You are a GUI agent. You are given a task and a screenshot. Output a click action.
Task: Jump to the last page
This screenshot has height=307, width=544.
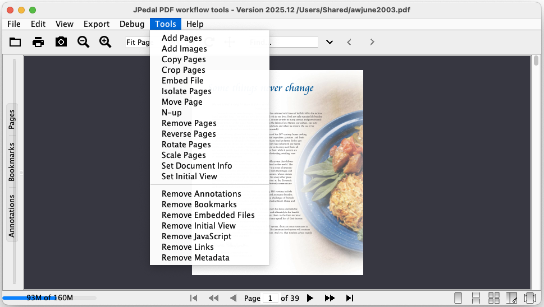350,298
